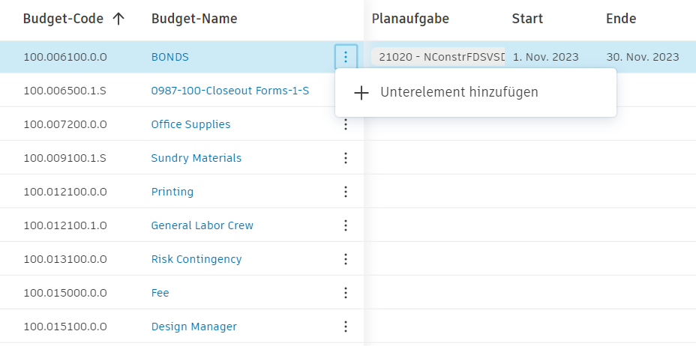Click the plus icon beside Unterelement hinzufügen

pos(361,93)
